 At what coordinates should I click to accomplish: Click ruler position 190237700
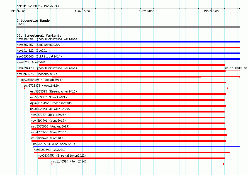82,11
